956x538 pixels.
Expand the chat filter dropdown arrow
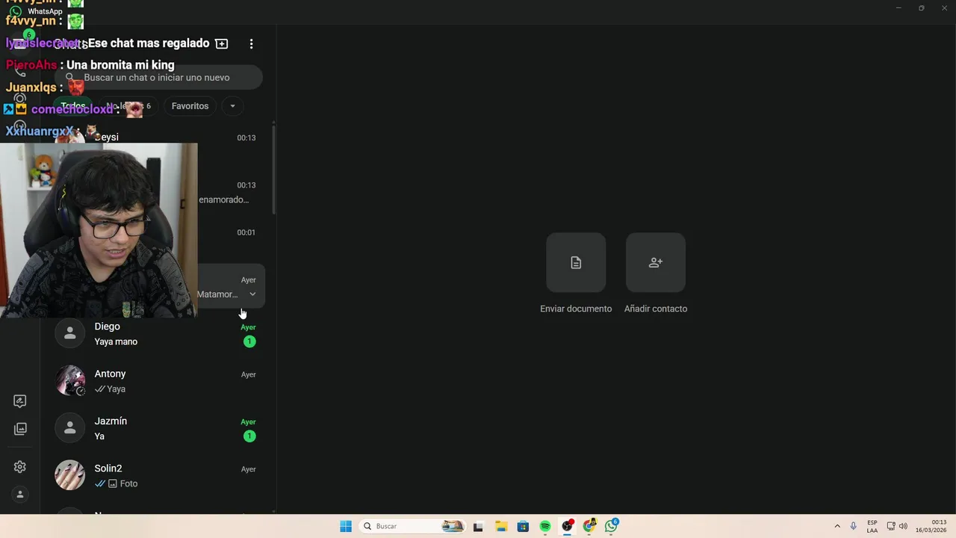232,106
